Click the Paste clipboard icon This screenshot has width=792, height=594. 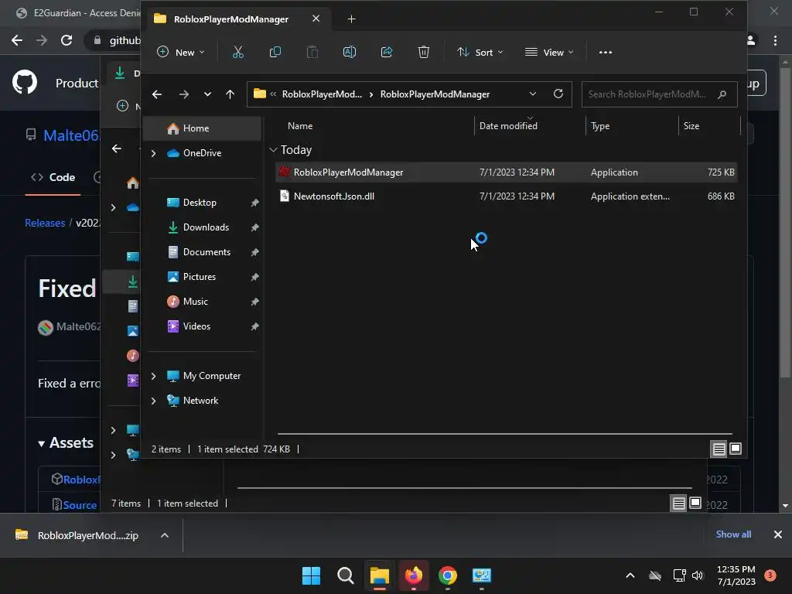[312, 52]
